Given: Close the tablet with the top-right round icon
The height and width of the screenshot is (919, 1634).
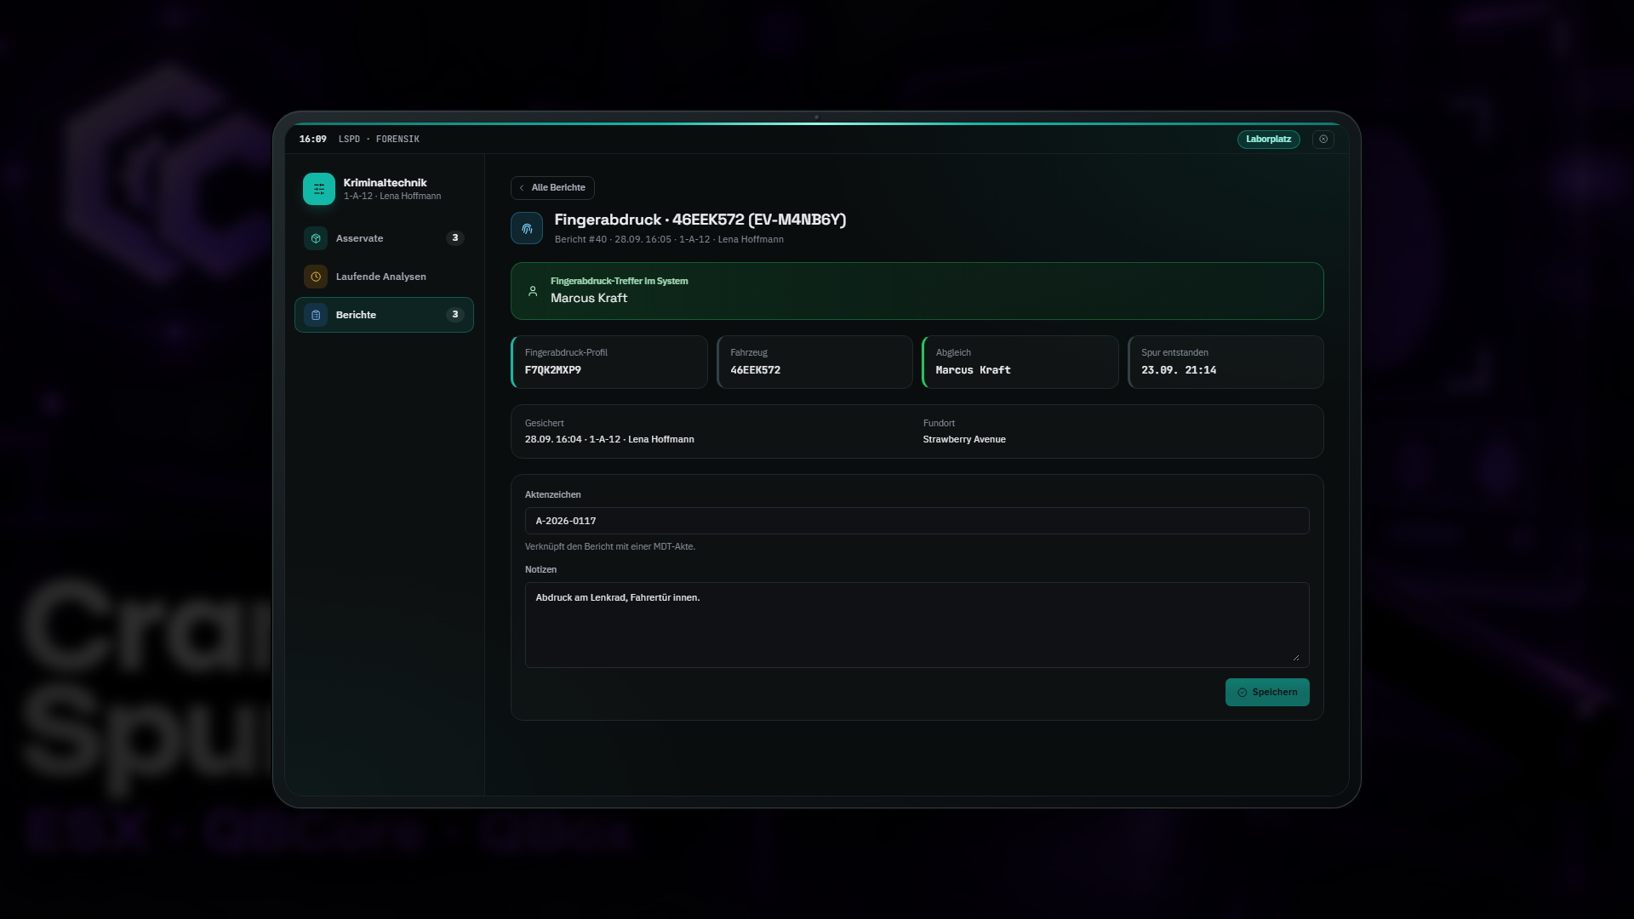Looking at the screenshot, I should coord(1323,140).
